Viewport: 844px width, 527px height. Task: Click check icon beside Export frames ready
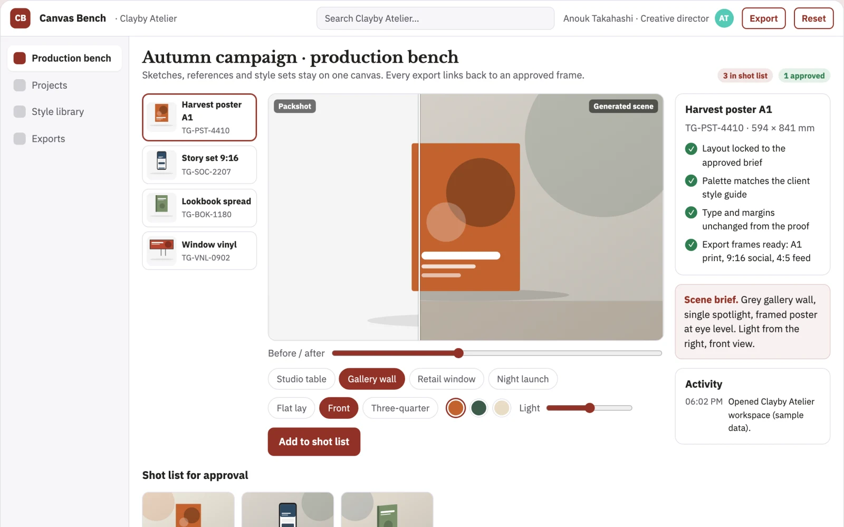(691, 245)
